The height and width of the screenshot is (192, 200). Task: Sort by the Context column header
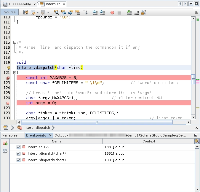pyautogui.click(x=149, y=141)
